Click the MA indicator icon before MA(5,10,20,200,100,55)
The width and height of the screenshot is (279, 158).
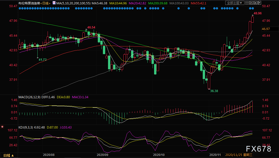coord(54,3)
